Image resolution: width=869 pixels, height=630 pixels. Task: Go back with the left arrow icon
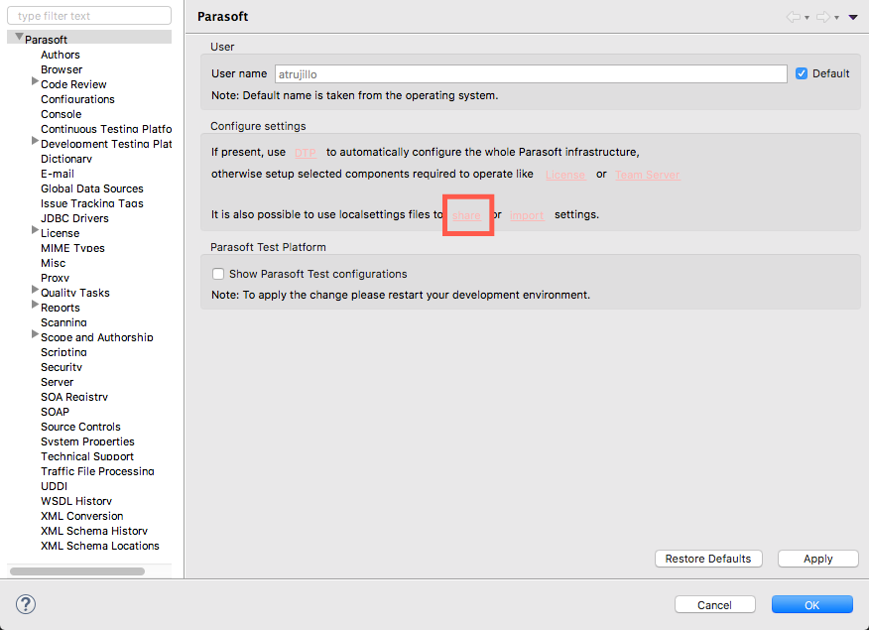793,17
